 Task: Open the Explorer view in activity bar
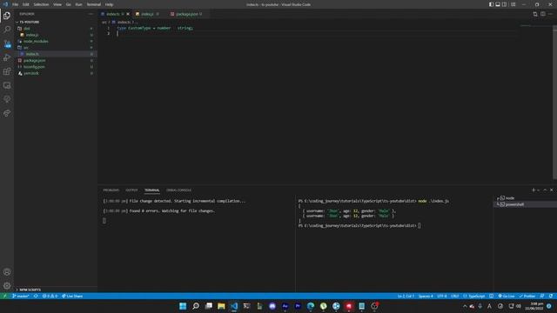click(7, 16)
